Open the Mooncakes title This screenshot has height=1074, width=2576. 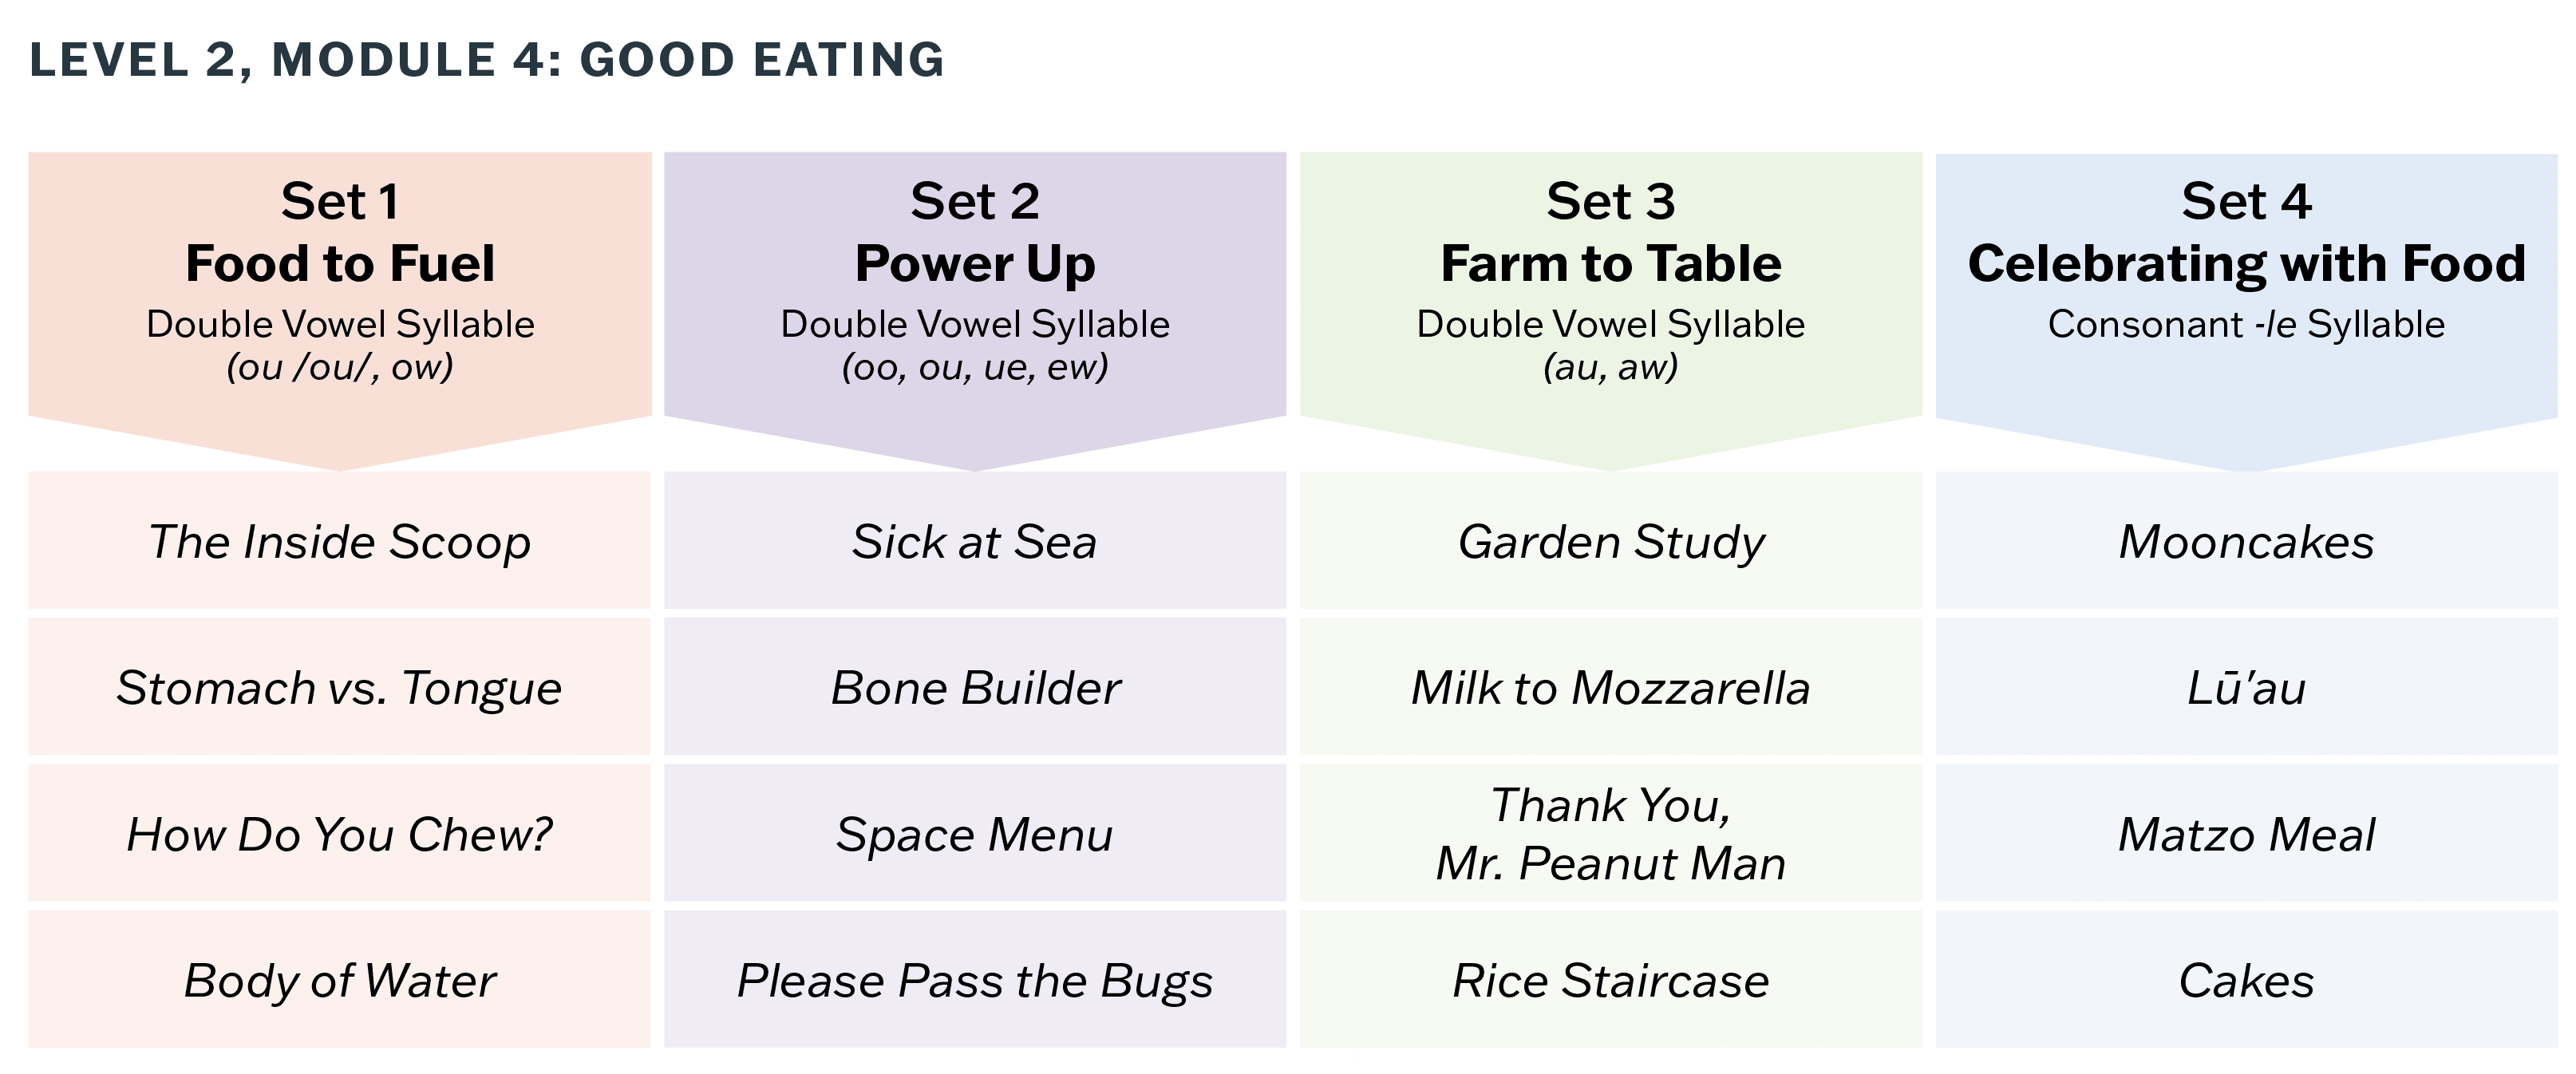click(2246, 542)
